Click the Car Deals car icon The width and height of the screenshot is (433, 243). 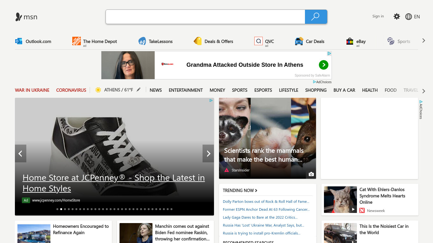[x=299, y=41]
